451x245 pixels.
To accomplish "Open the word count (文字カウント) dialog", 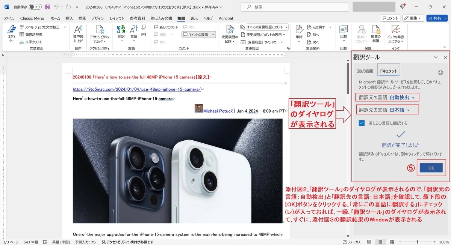I will pos(31,42).
